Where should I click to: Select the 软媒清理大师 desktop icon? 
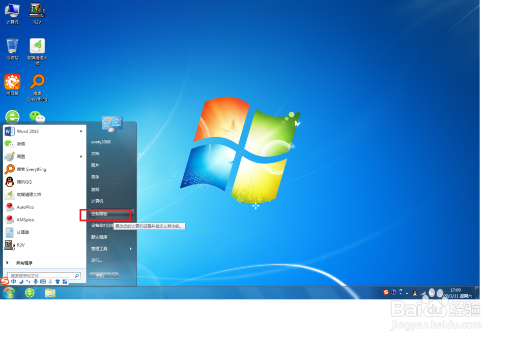(x=37, y=52)
